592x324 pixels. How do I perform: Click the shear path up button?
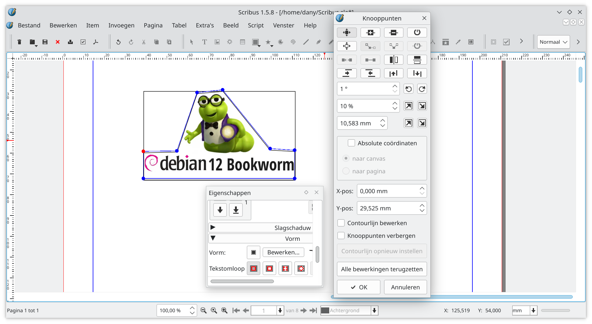[x=394, y=73]
